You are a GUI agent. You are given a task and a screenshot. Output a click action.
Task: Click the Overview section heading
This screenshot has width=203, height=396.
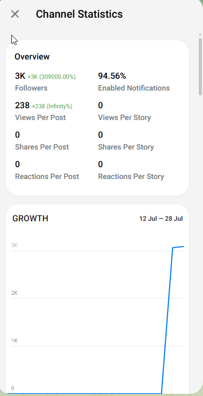[x=32, y=57]
